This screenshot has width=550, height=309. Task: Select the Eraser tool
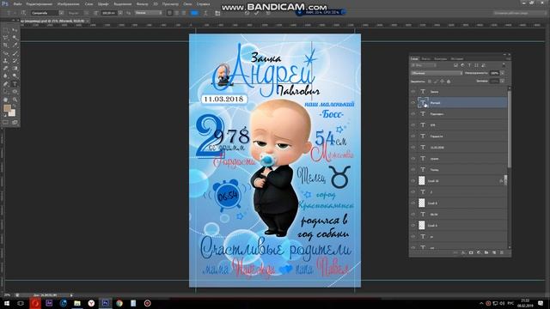[x=6, y=69]
